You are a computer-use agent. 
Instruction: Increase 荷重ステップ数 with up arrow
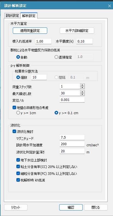point(82,85)
